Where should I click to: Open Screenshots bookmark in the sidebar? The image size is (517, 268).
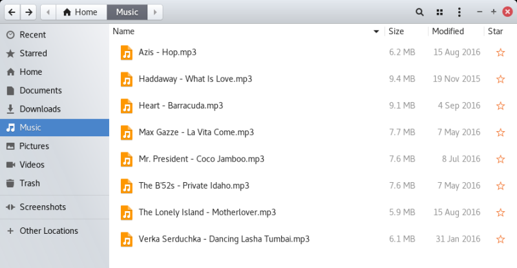click(x=54, y=207)
